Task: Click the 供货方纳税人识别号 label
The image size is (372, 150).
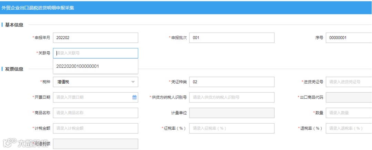Action: [169, 97]
